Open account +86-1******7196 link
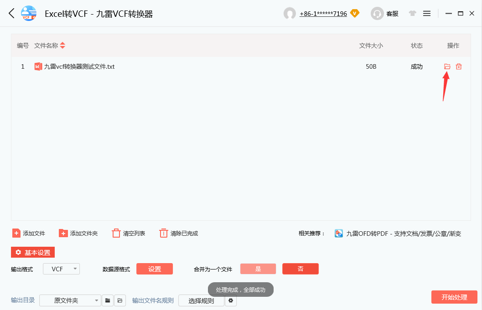 pyautogui.click(x=323, y=14)
